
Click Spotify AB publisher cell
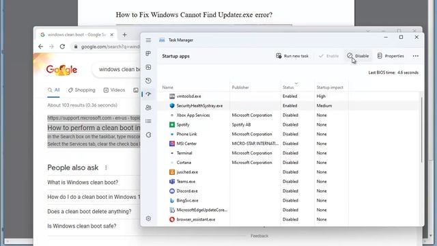[241, 124]
